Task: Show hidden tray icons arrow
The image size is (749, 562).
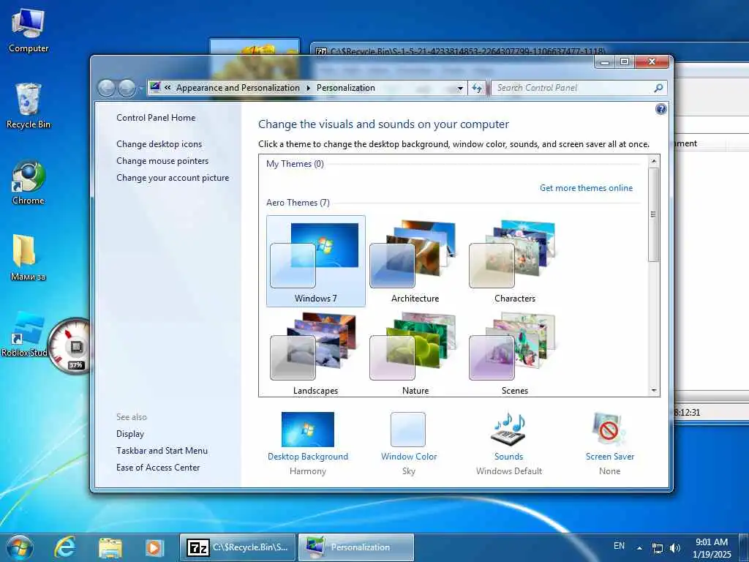Action: pos(639,547)
